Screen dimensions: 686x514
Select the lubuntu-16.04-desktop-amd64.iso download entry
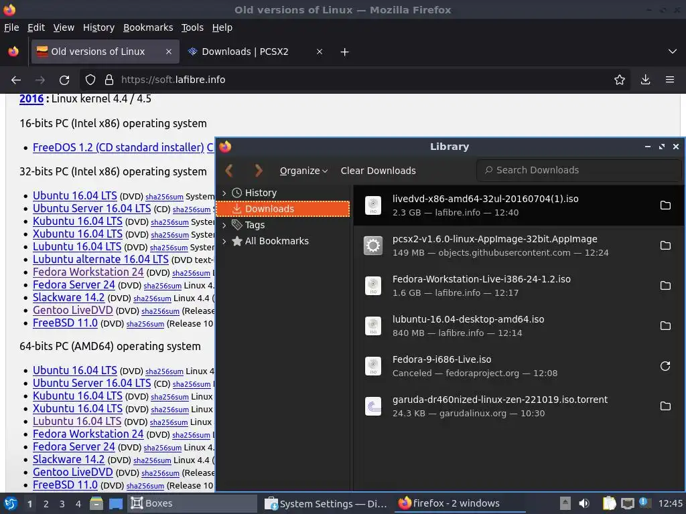click(x=519, y=326)
